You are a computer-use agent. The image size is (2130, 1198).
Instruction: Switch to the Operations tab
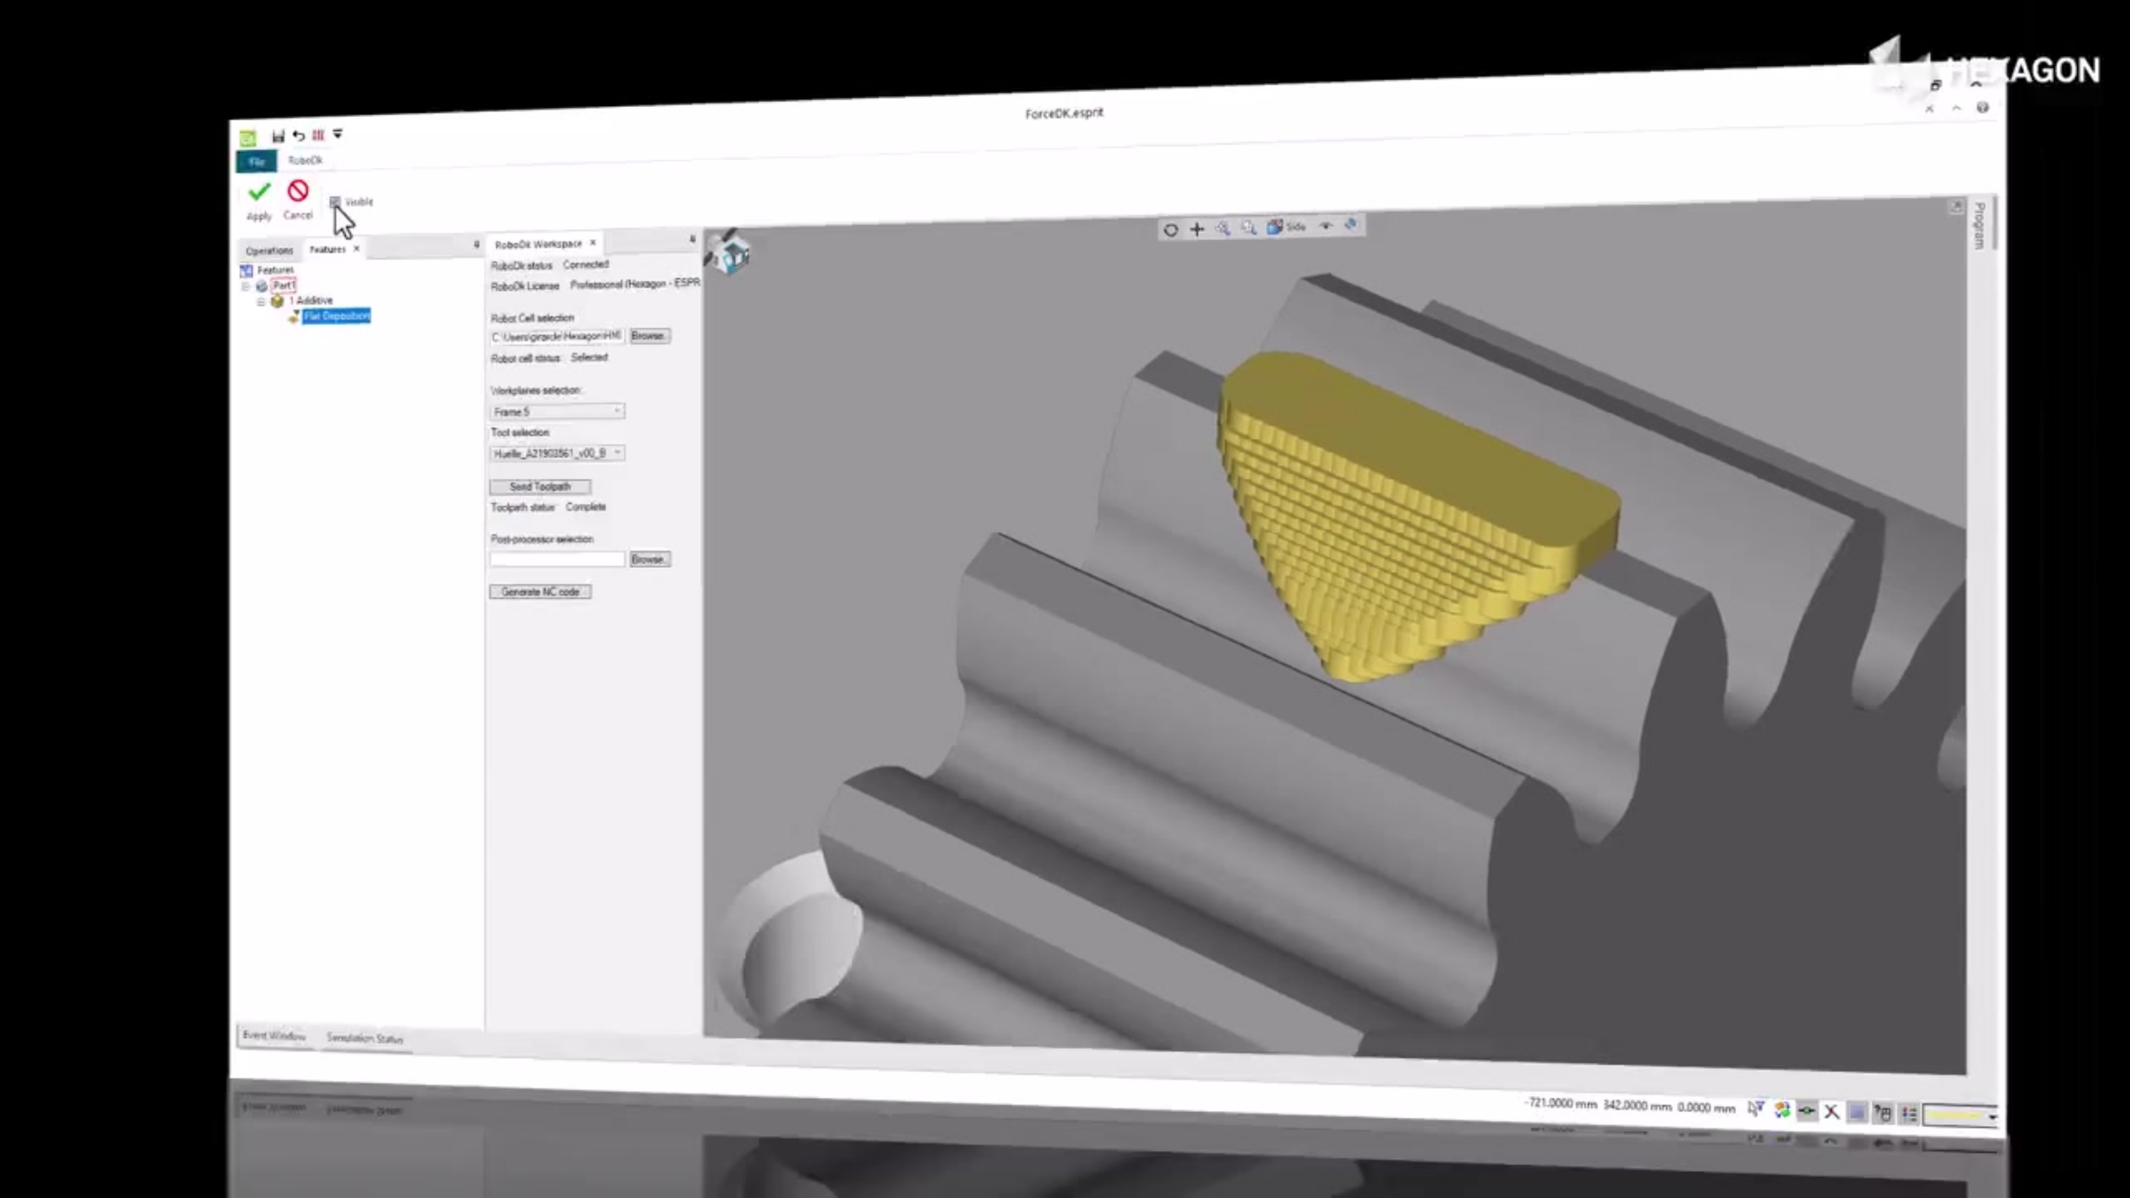click(x=269, y=251)
